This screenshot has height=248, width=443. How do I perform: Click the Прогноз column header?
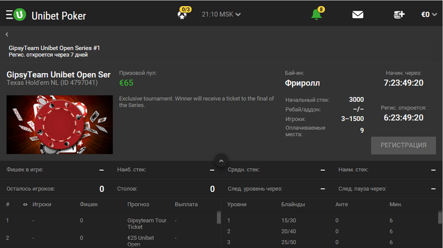[138, 204]
